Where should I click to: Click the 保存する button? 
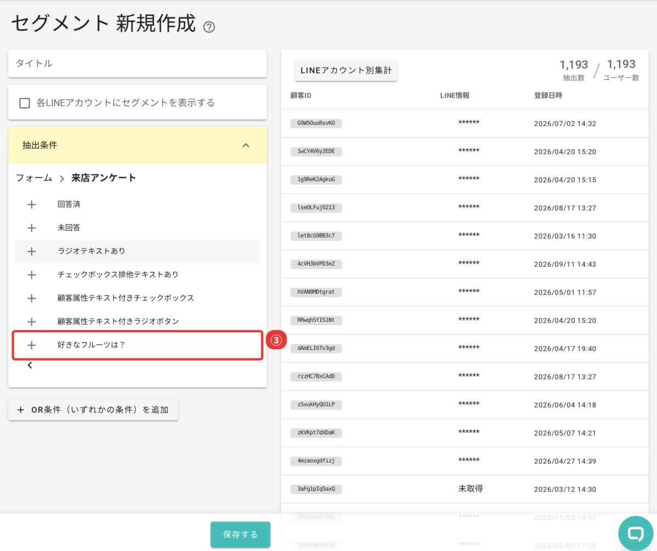[x=240, y=535]
